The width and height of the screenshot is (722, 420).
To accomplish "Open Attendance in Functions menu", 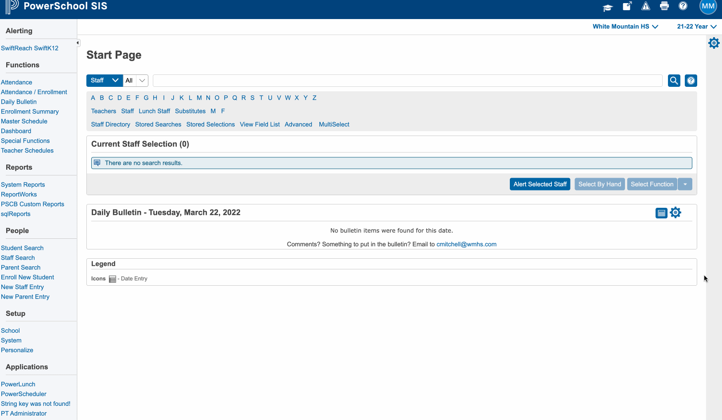I will [x=16, y=82].
